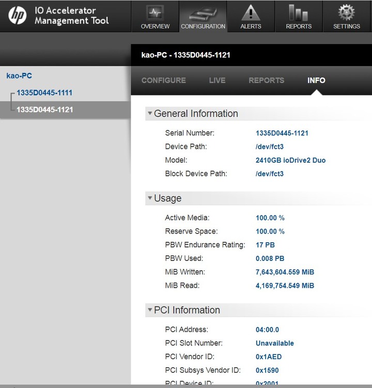This screenshot has height=388, width=372.
Task: Click the Block Device Path value
Action: coord(270,174)
